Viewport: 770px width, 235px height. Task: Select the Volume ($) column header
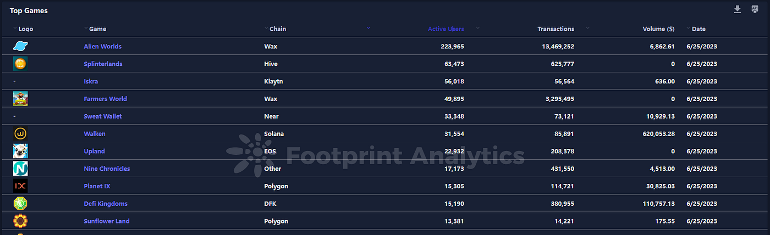point(658,29)
